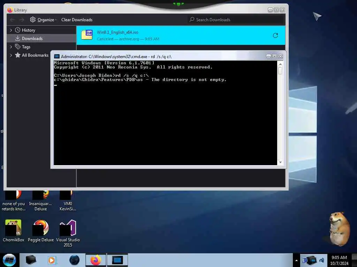Click the clock icon beside History

pos(17,30)
